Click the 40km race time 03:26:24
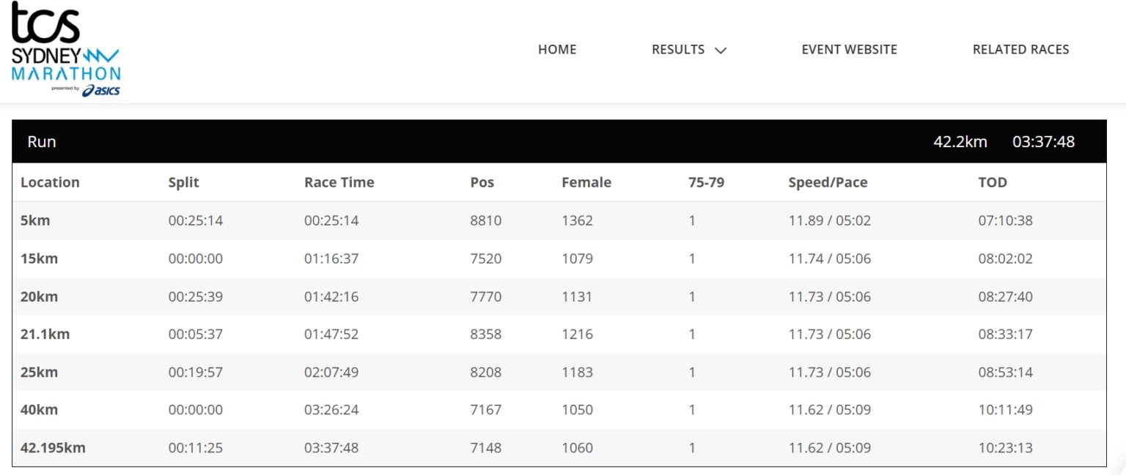The image size is (1126, 475). (331, 410)
